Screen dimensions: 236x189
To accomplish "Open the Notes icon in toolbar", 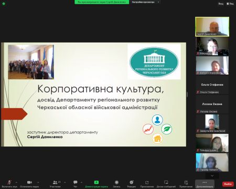I will point(186,182).
